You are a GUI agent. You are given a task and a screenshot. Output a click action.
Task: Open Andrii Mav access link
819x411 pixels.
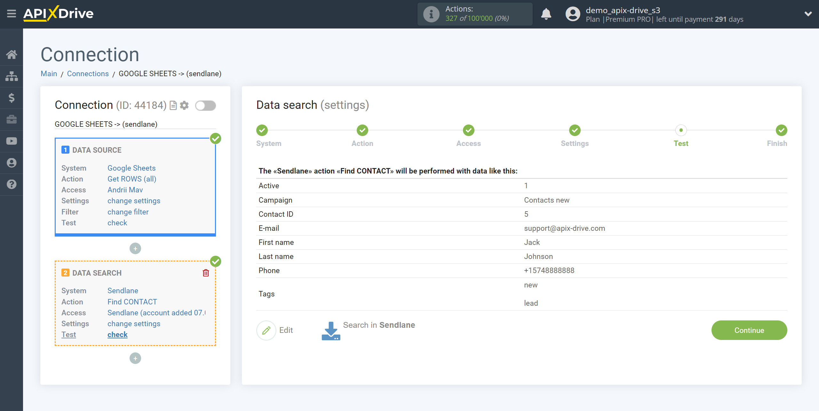click(125, 190)
